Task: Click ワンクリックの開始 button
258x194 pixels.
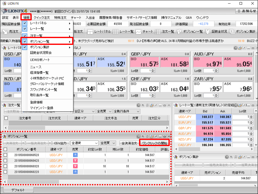Action: click(x=154, y=143)
